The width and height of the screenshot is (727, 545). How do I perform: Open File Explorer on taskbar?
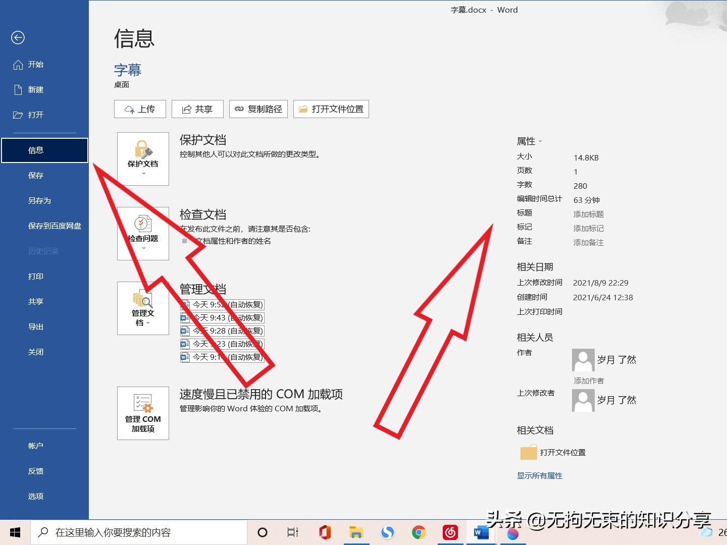click(356, 532)
